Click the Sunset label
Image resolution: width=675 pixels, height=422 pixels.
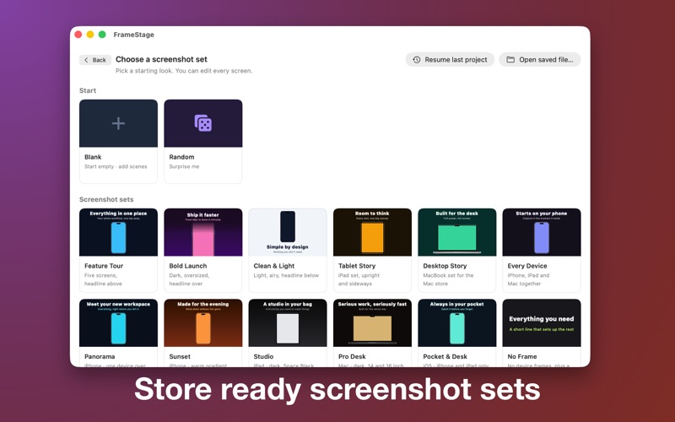pyautogui.click(x=180, y=356)
